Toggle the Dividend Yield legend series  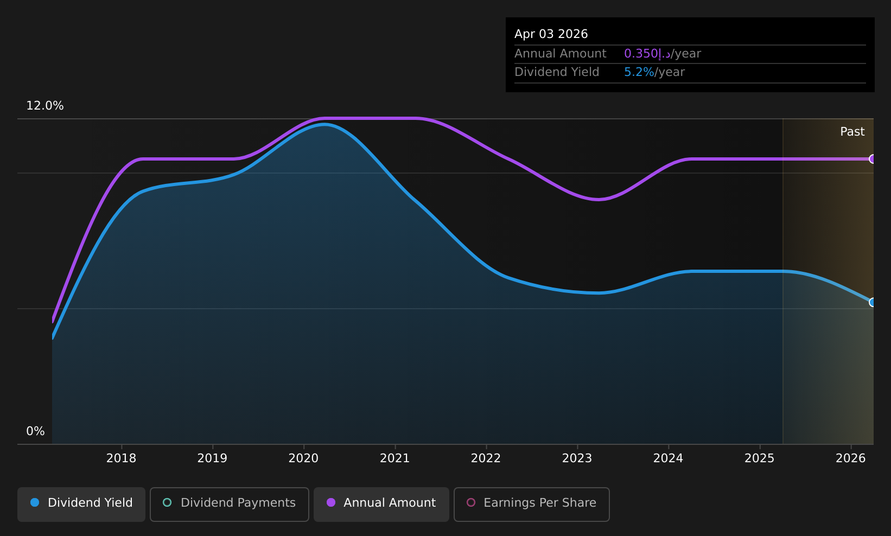pos(81,505)
